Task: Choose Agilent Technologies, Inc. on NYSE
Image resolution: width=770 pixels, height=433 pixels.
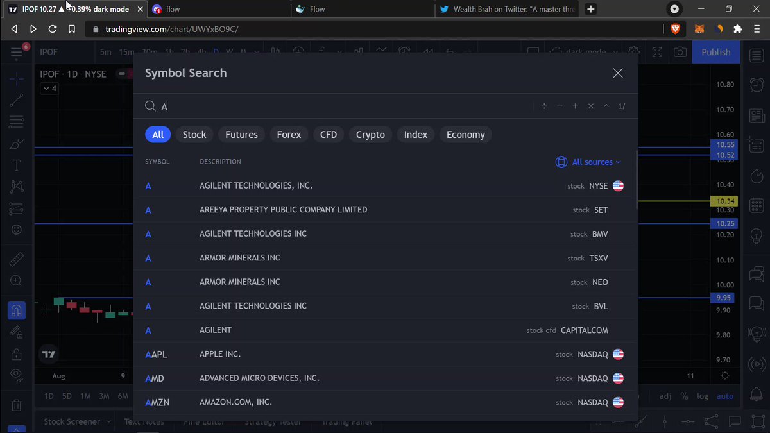Action: [384, 186]
